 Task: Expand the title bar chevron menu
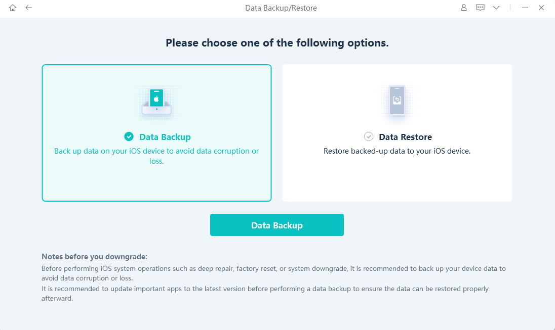496,8
